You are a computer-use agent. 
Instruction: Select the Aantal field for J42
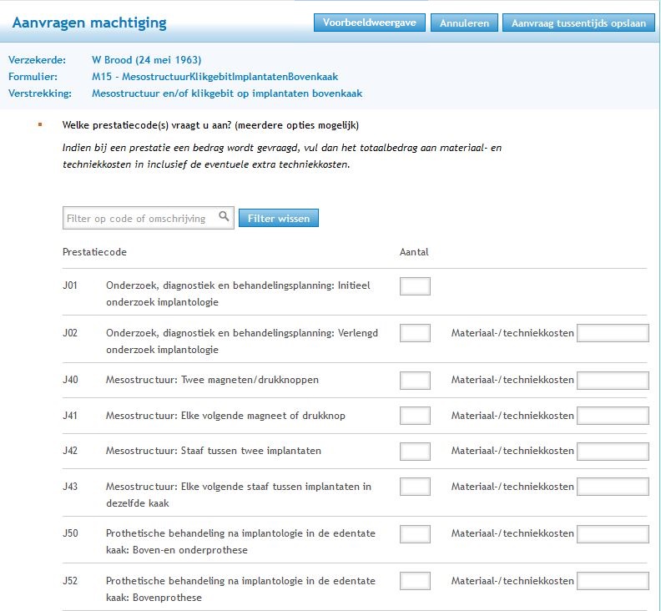pos(415,452)
